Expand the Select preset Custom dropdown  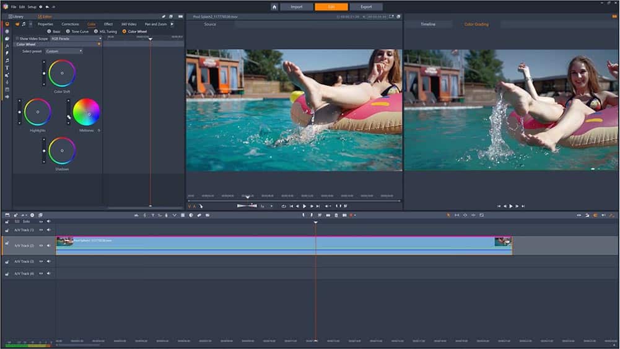coord(63,51)
